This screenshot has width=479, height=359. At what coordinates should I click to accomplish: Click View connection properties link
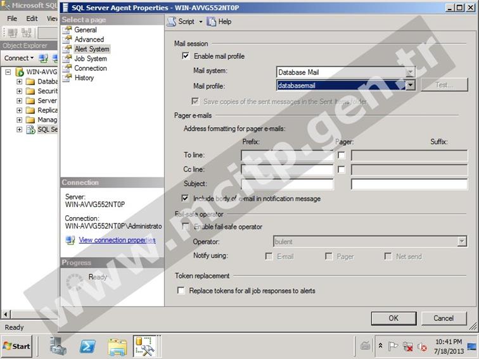tap(117, 240)
